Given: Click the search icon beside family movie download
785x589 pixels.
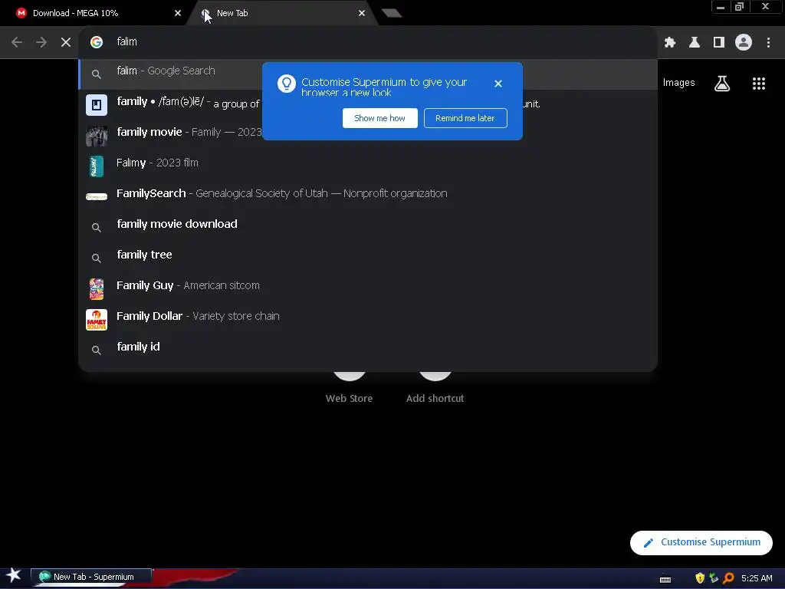Looking at the screenshot, I should tap(97, 227).
